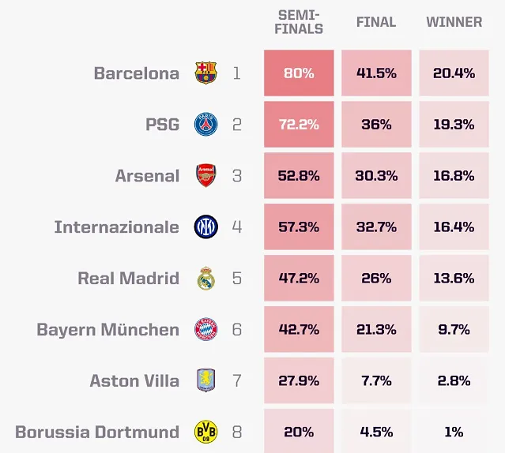Open the Internazionale team name
The width and height of the screenshot is (505, 453).
117,227
